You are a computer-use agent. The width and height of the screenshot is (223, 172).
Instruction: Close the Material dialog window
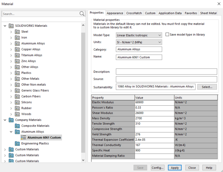click(219, 4)
